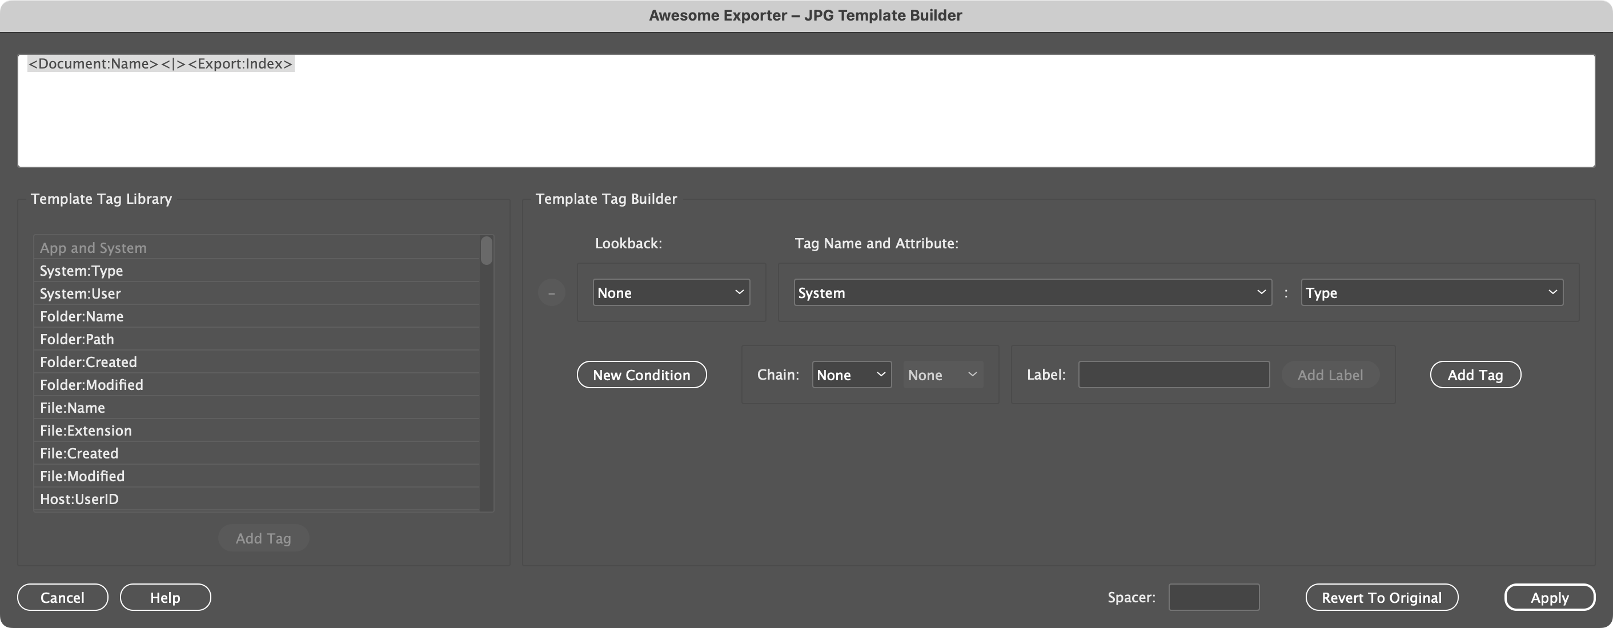Select Host:UserID in the tag library

[x=256, y=499]
